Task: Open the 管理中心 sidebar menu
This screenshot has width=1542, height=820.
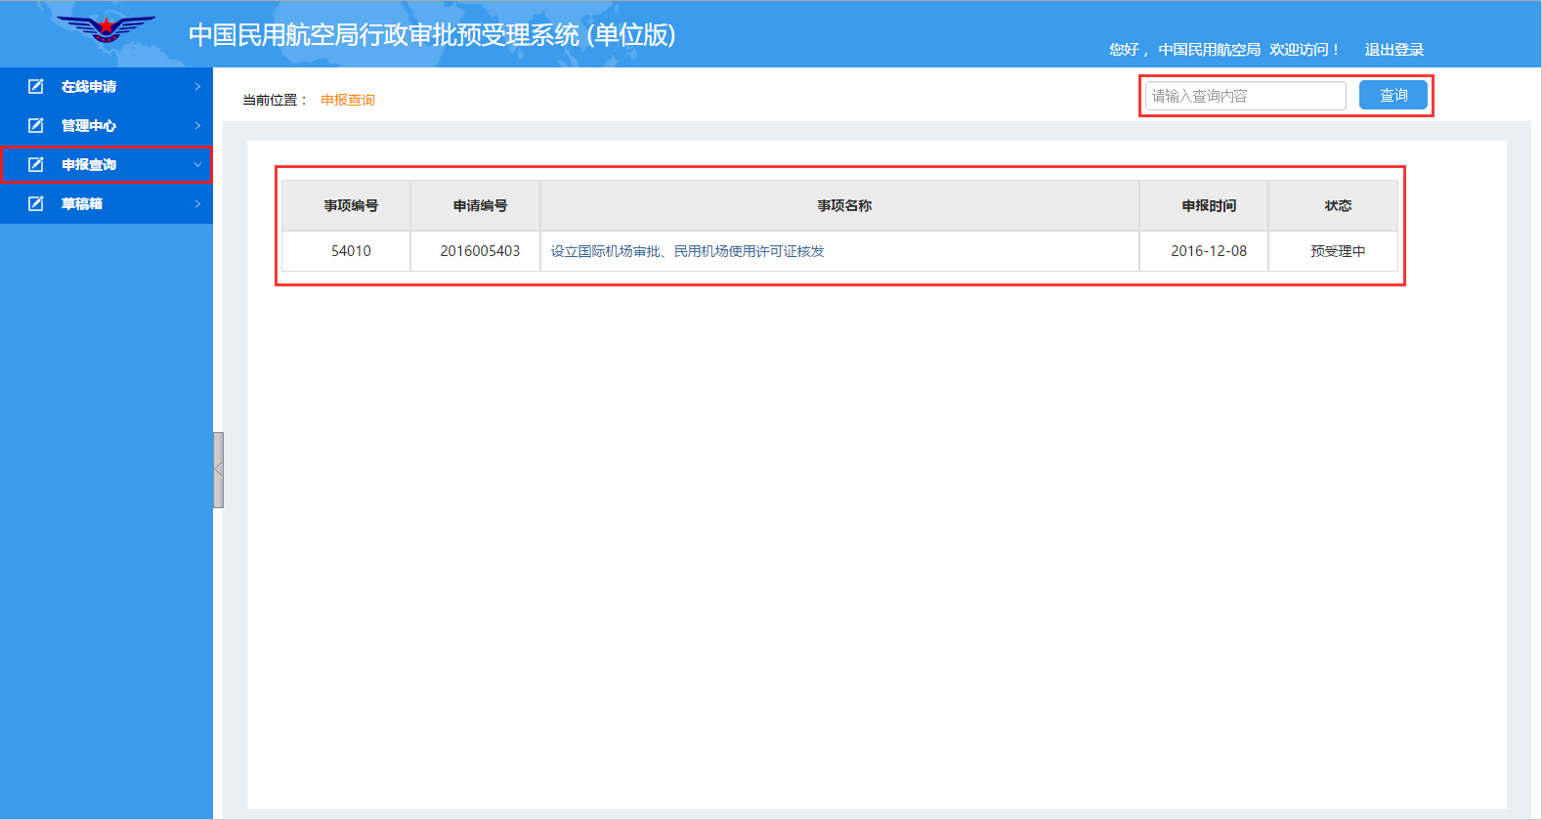Action: 107,126
